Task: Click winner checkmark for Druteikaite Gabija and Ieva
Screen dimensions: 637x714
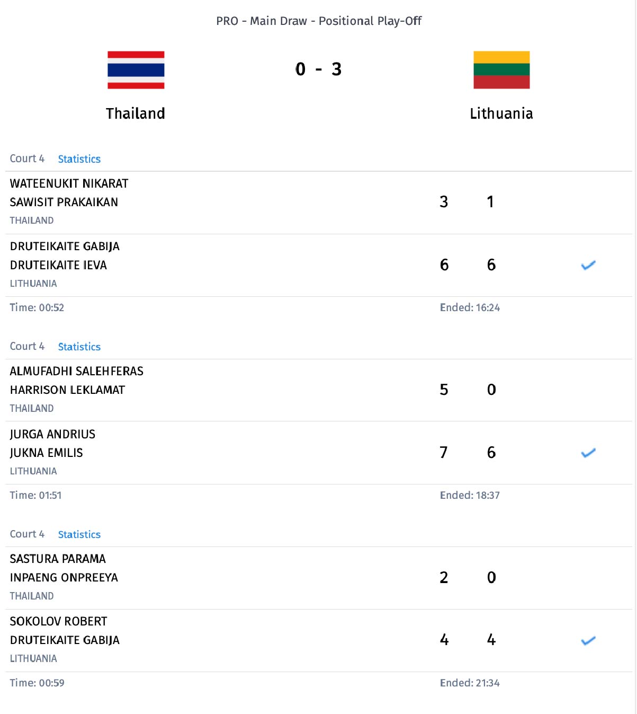Action: coord(588,265)
